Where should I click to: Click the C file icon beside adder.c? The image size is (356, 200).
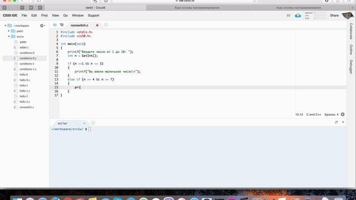[x=16, y=47]
